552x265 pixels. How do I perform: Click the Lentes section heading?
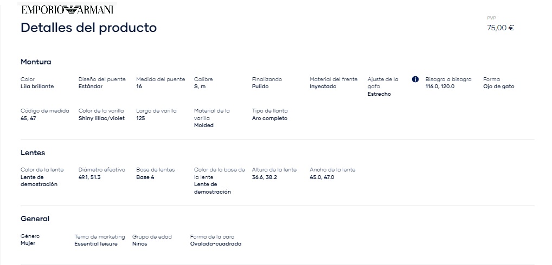pyautogui.click(x=33, y=153)
